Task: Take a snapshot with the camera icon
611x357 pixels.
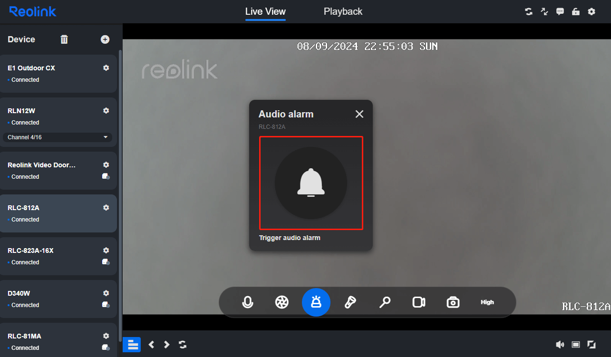Action: tap(453, 302)
